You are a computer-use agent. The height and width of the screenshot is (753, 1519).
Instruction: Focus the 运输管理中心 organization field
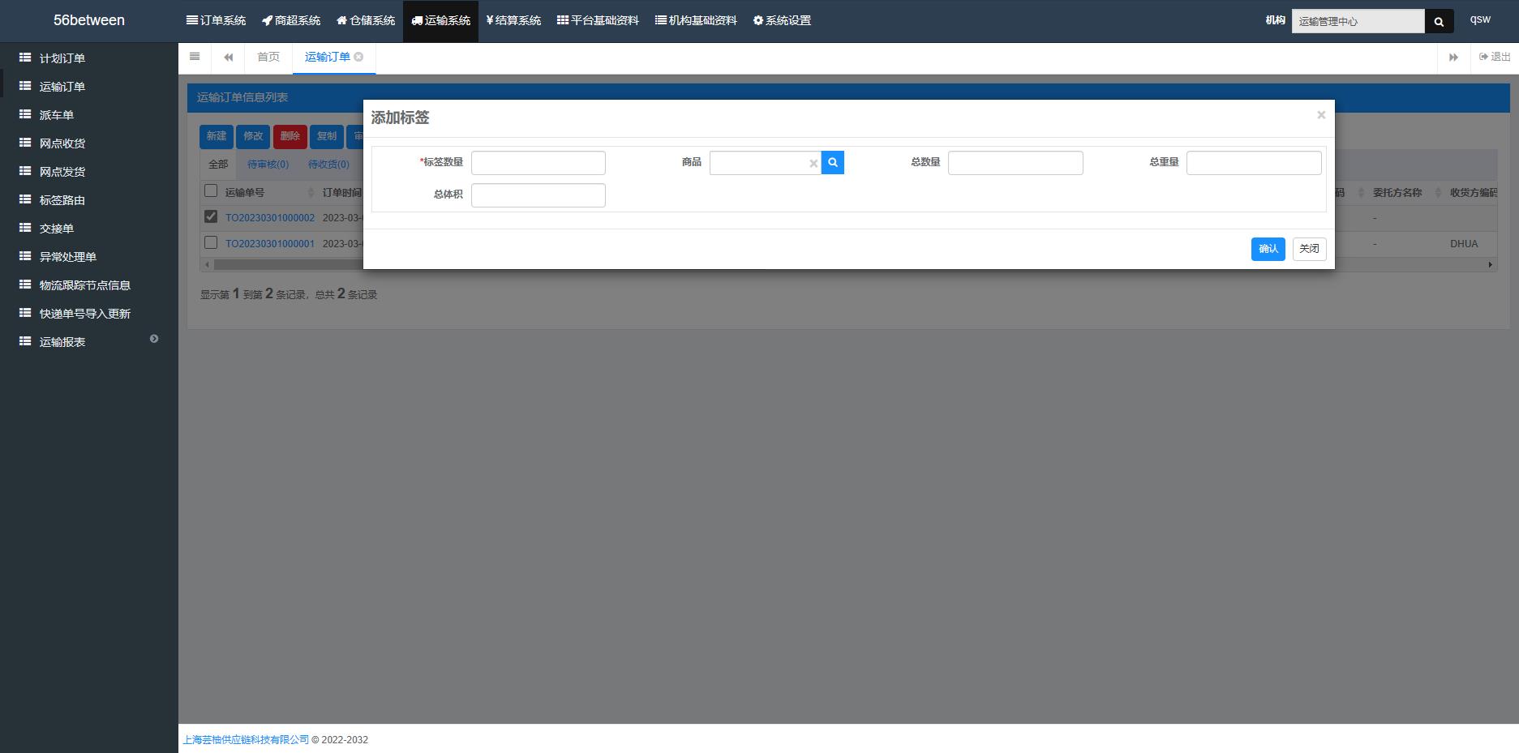click(x=1358, y=21)
